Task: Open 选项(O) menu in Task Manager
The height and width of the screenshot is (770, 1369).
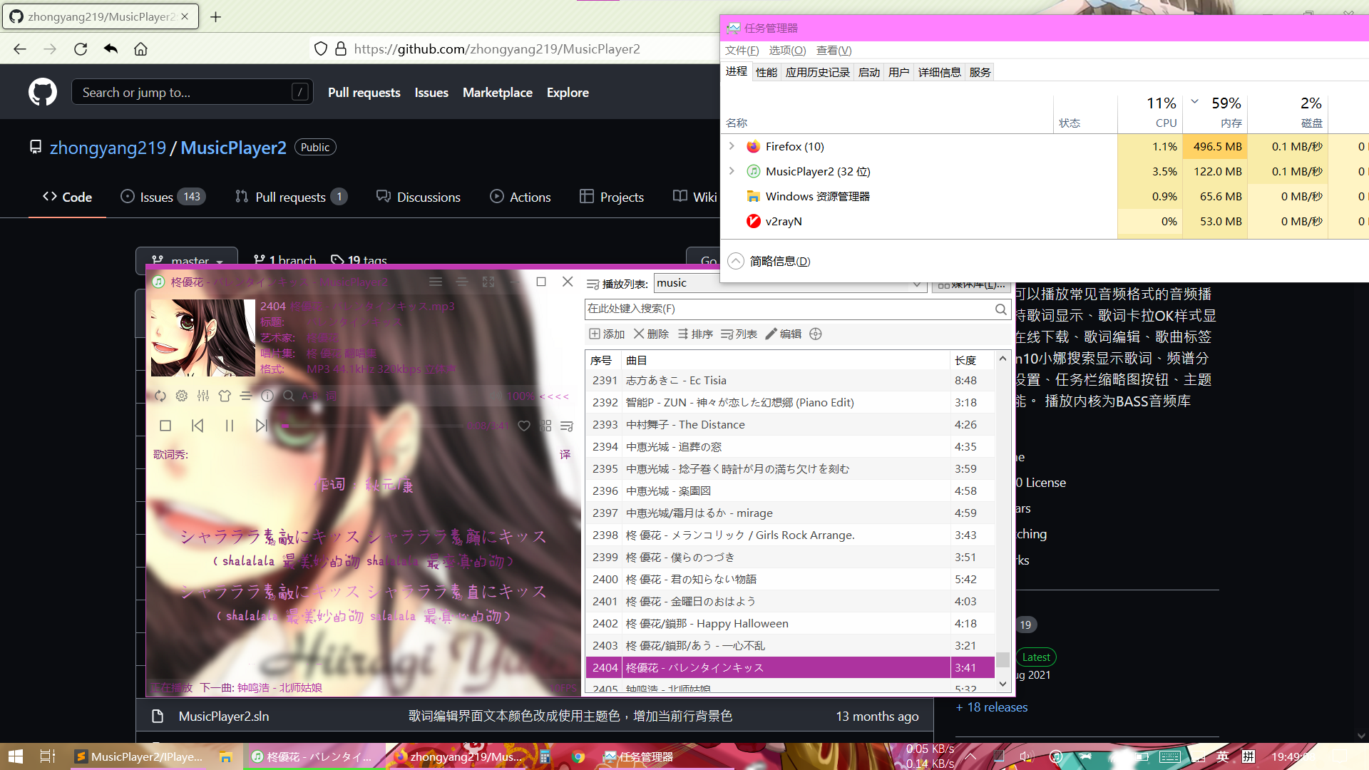Action: pos(787,50)
